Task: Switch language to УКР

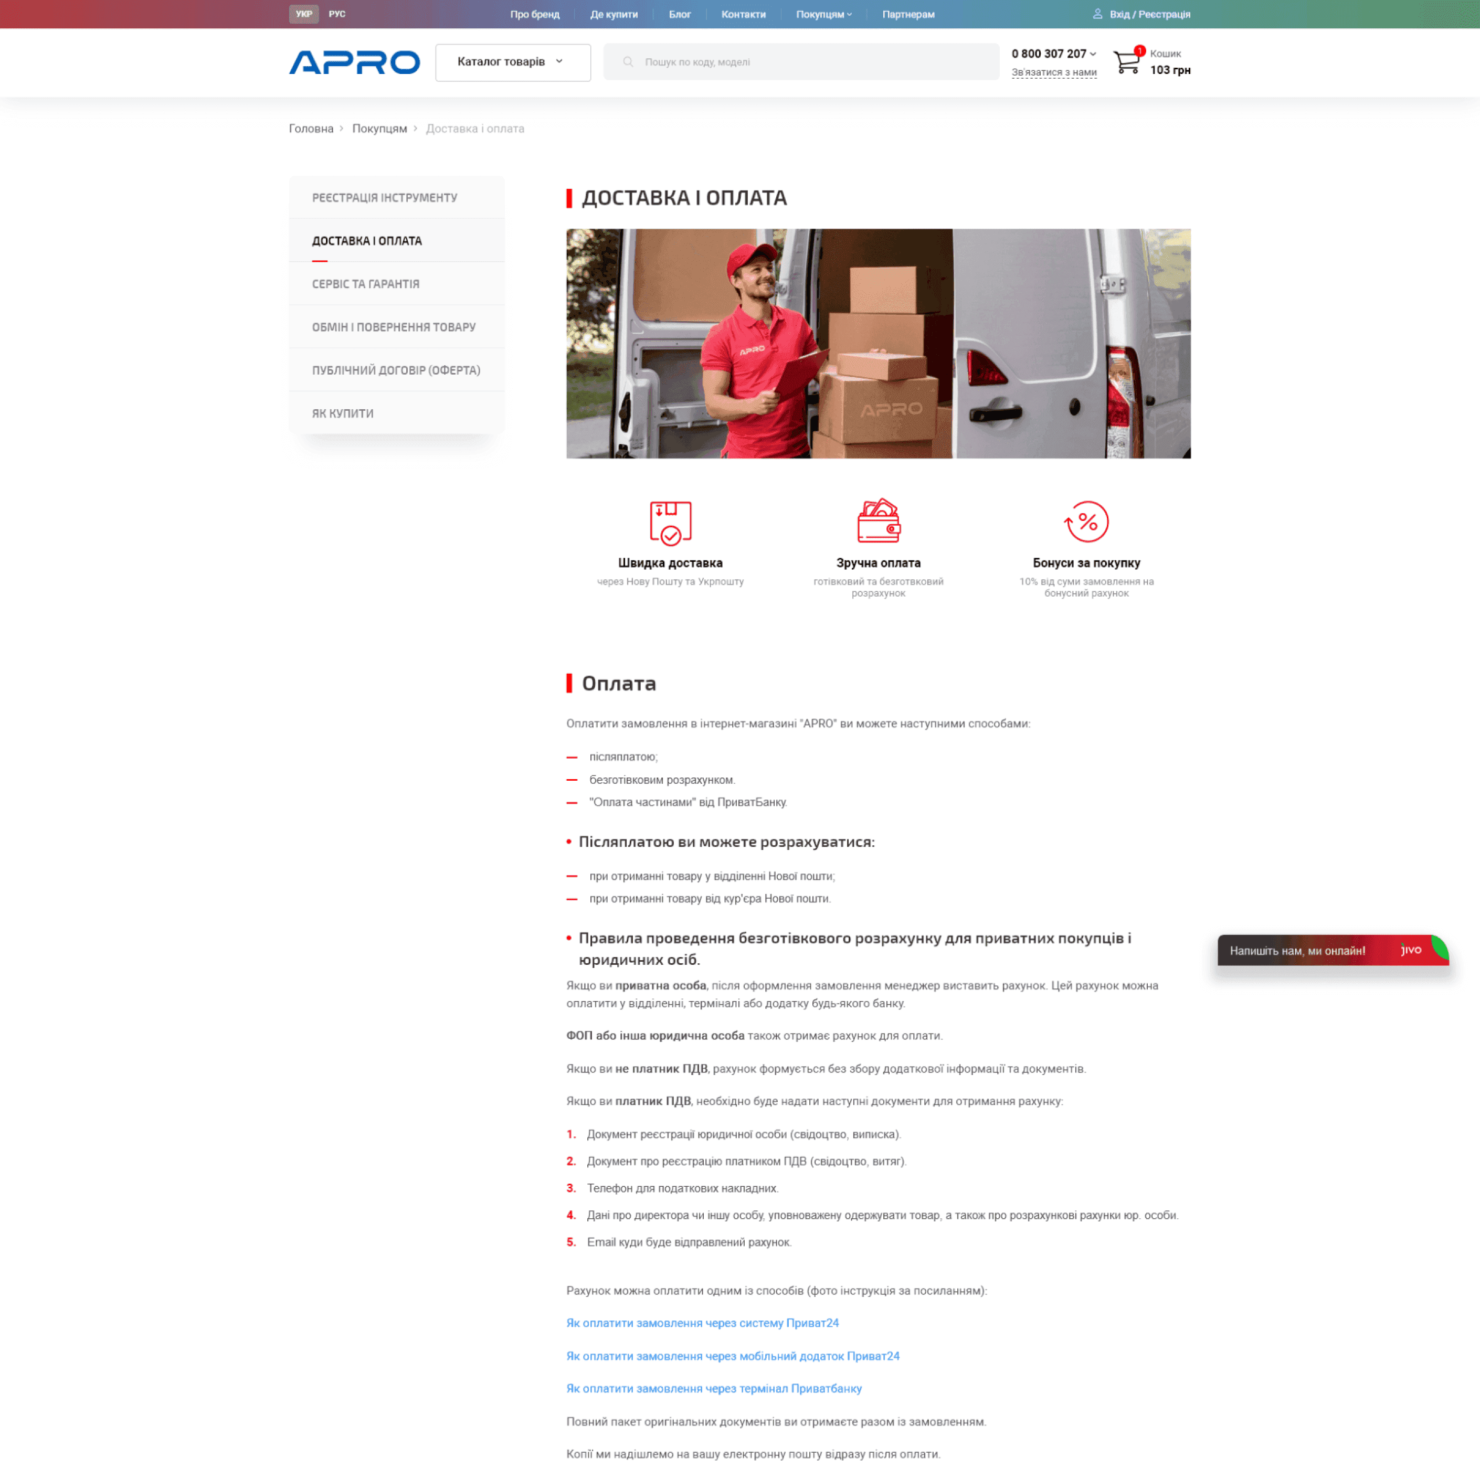Action: pos(303,14)
